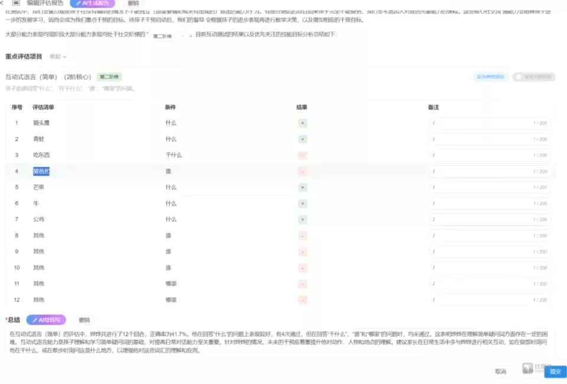
Task: Click the highlighted name cell in row 4
Action: pos(41,171)
